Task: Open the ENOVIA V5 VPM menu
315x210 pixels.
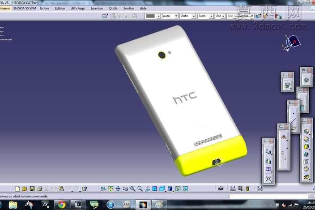Action: (25, 9)
